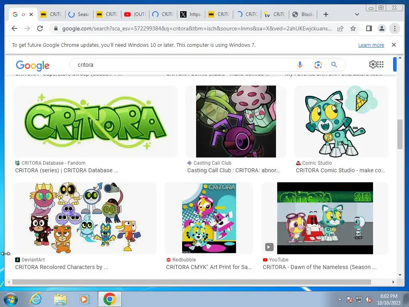The height and width of the screenshot is (307, 409).
Task: Go back using browser back arrow
Action: point(14,28)
